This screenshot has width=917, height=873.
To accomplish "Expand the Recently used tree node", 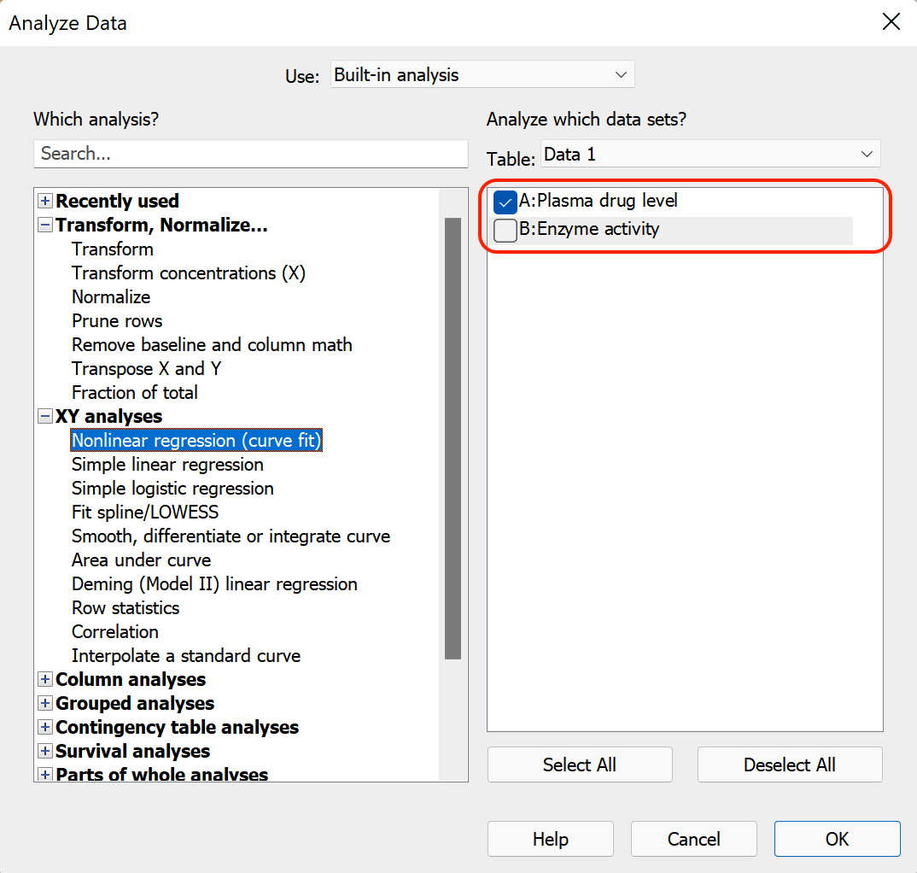I will [x=45, y=202].
